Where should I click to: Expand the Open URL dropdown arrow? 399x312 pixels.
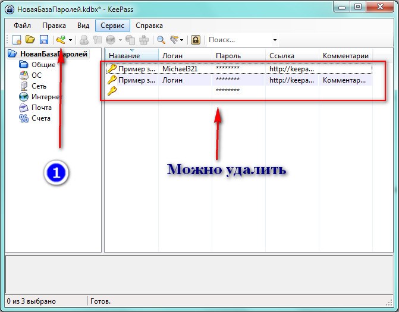(120, 40)
